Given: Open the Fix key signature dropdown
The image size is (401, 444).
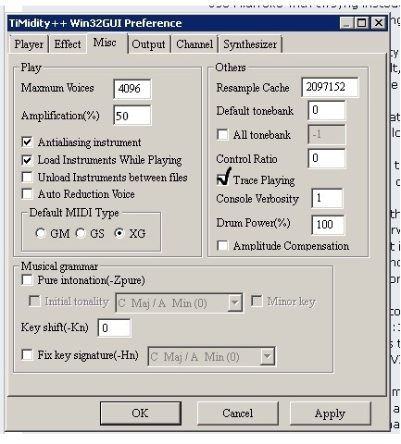Looking at the screenshot, I should 267,356.
